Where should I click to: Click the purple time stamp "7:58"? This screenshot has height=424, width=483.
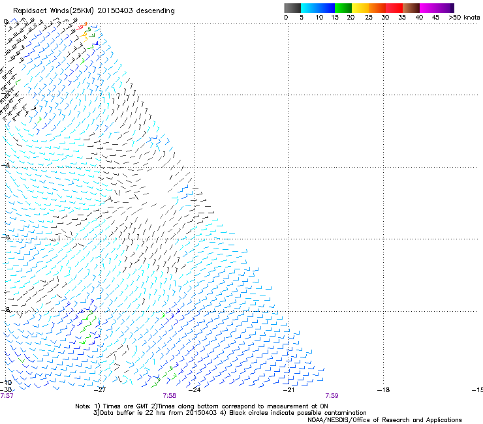[170, 396]
